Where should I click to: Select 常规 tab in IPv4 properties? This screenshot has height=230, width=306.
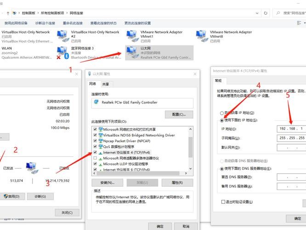(x=218, y=80)
